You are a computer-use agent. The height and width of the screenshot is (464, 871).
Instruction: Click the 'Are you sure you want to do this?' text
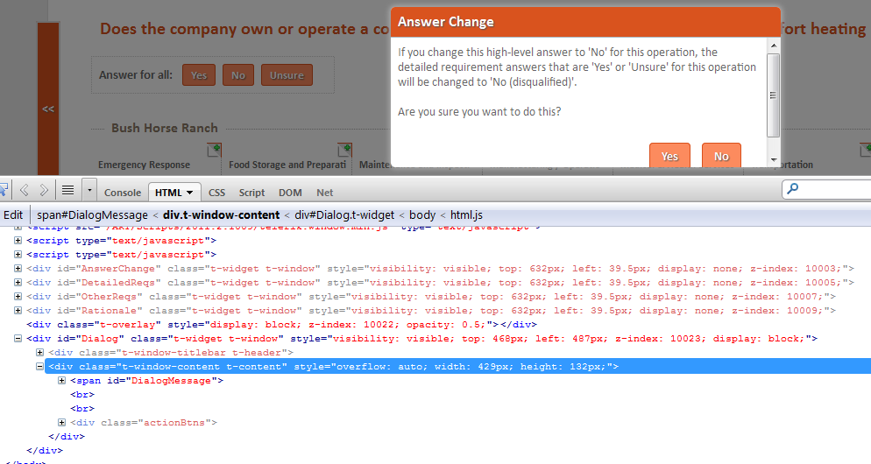479,111
